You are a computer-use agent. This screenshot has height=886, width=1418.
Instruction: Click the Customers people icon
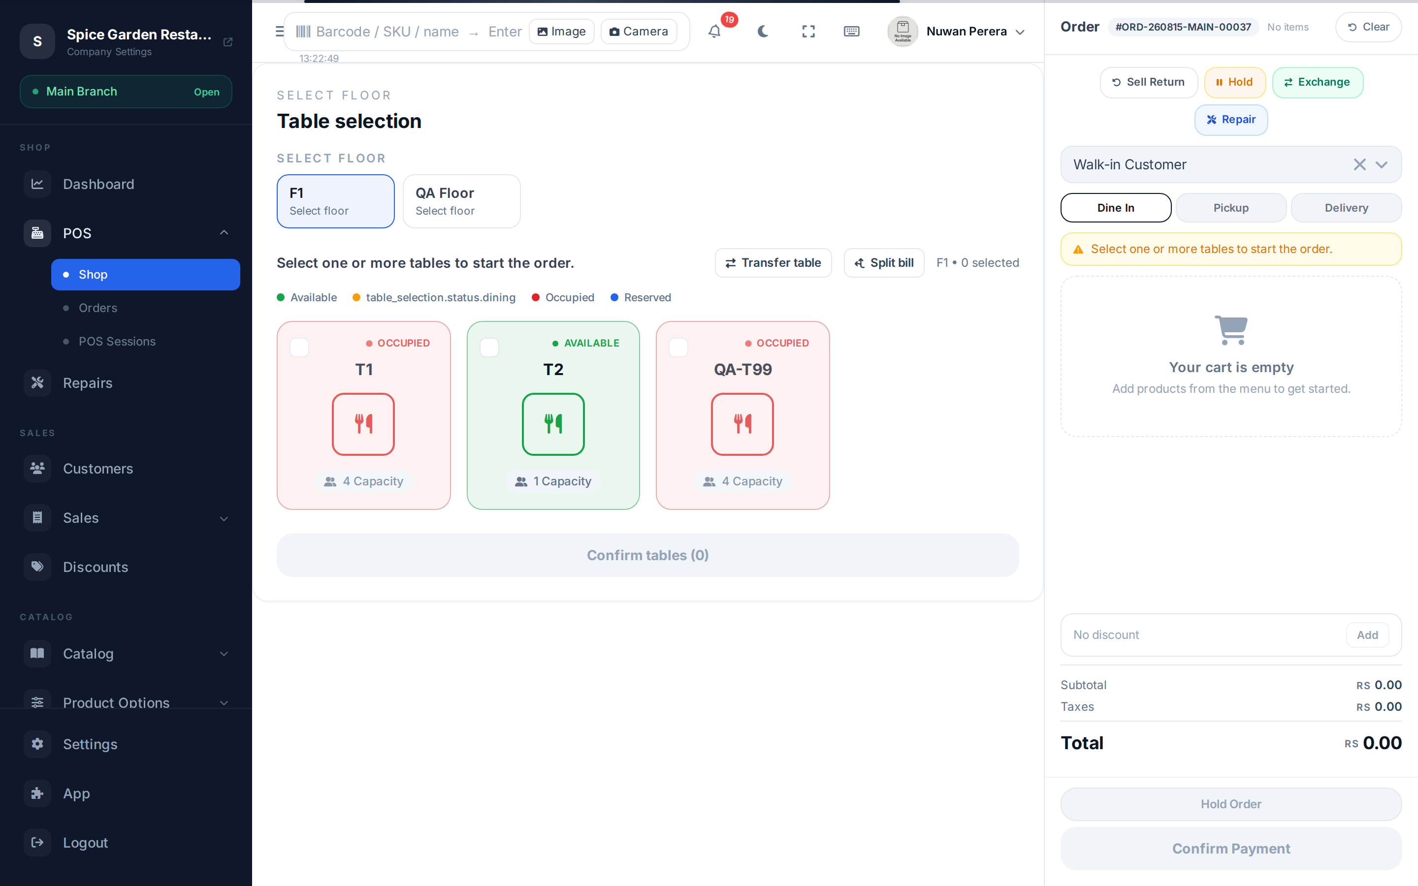pos(37,468)
